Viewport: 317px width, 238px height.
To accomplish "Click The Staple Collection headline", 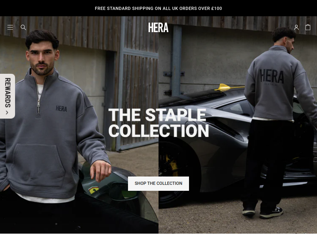I will point(158,123).
